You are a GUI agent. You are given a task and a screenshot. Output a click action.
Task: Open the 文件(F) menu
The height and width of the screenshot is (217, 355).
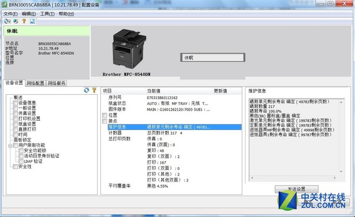[x=11, y=14]
